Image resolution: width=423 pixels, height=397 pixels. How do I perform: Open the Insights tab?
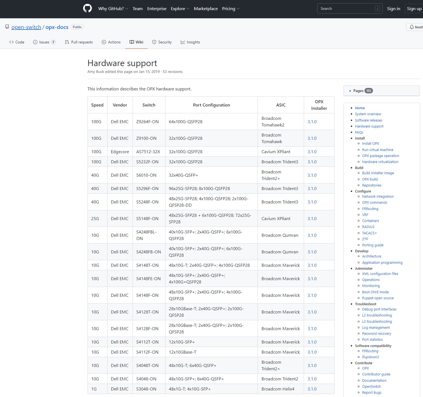tap(190, 42)
